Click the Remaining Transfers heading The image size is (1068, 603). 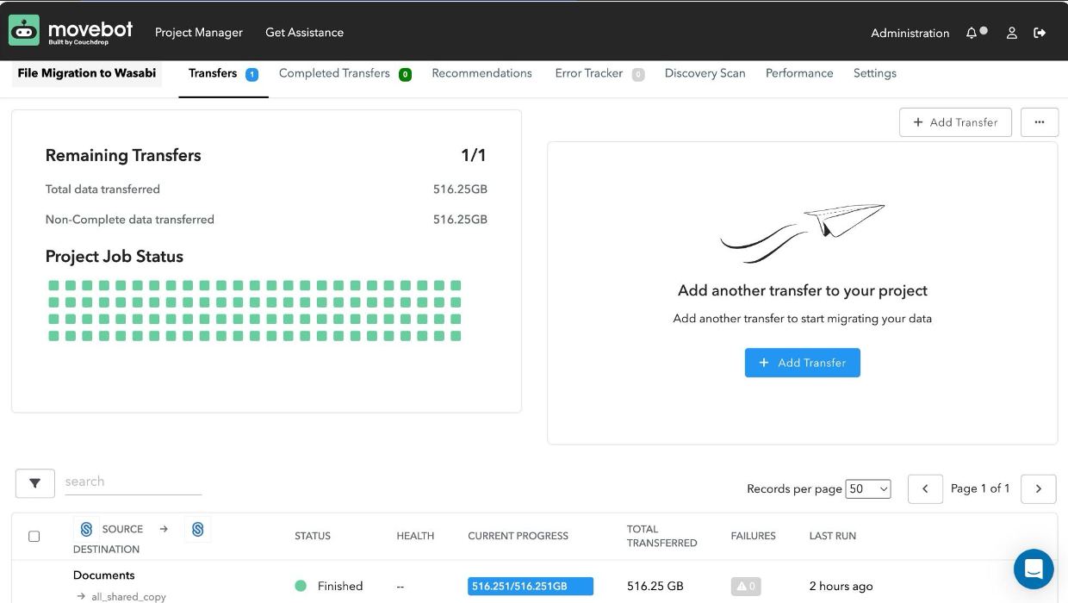(x=123, y=156)
